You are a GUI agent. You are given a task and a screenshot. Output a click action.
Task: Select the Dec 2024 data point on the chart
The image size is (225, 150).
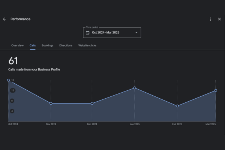click(92, 103)
